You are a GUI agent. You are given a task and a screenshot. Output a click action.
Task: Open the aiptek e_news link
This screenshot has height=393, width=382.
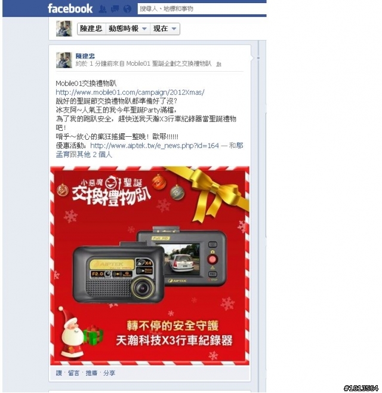pyautogui.click(x=155, y=146)
